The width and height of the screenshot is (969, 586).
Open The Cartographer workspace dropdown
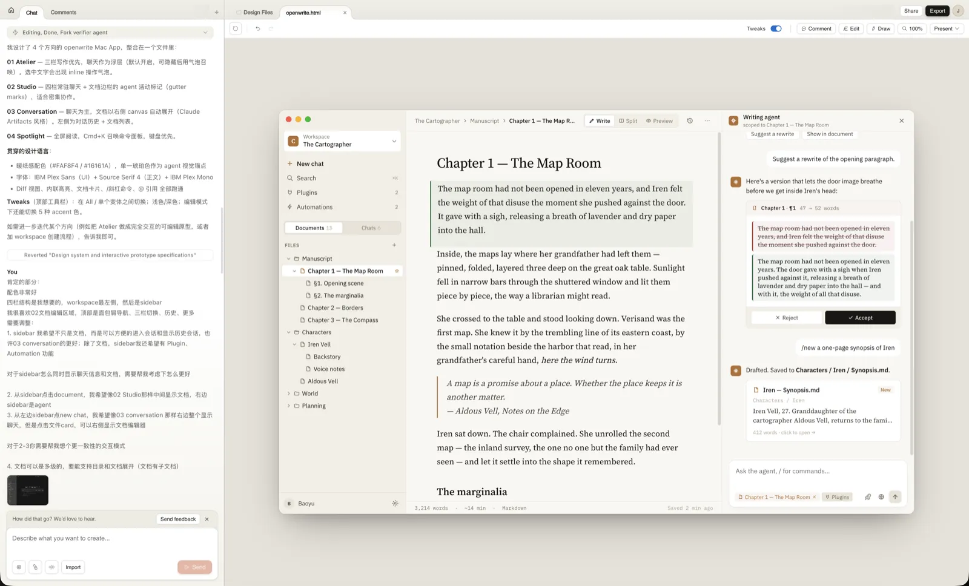pyautogui.click(x=343, y=141)
